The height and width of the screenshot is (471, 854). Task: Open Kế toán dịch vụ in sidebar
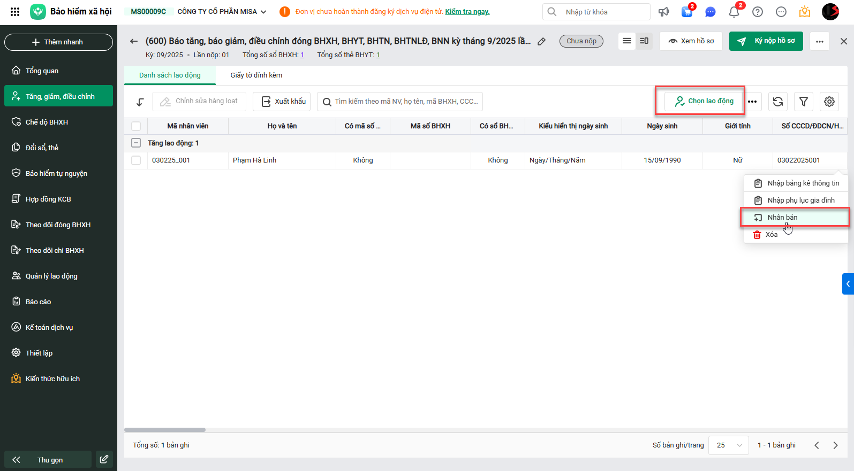click(x=59, y=327)
